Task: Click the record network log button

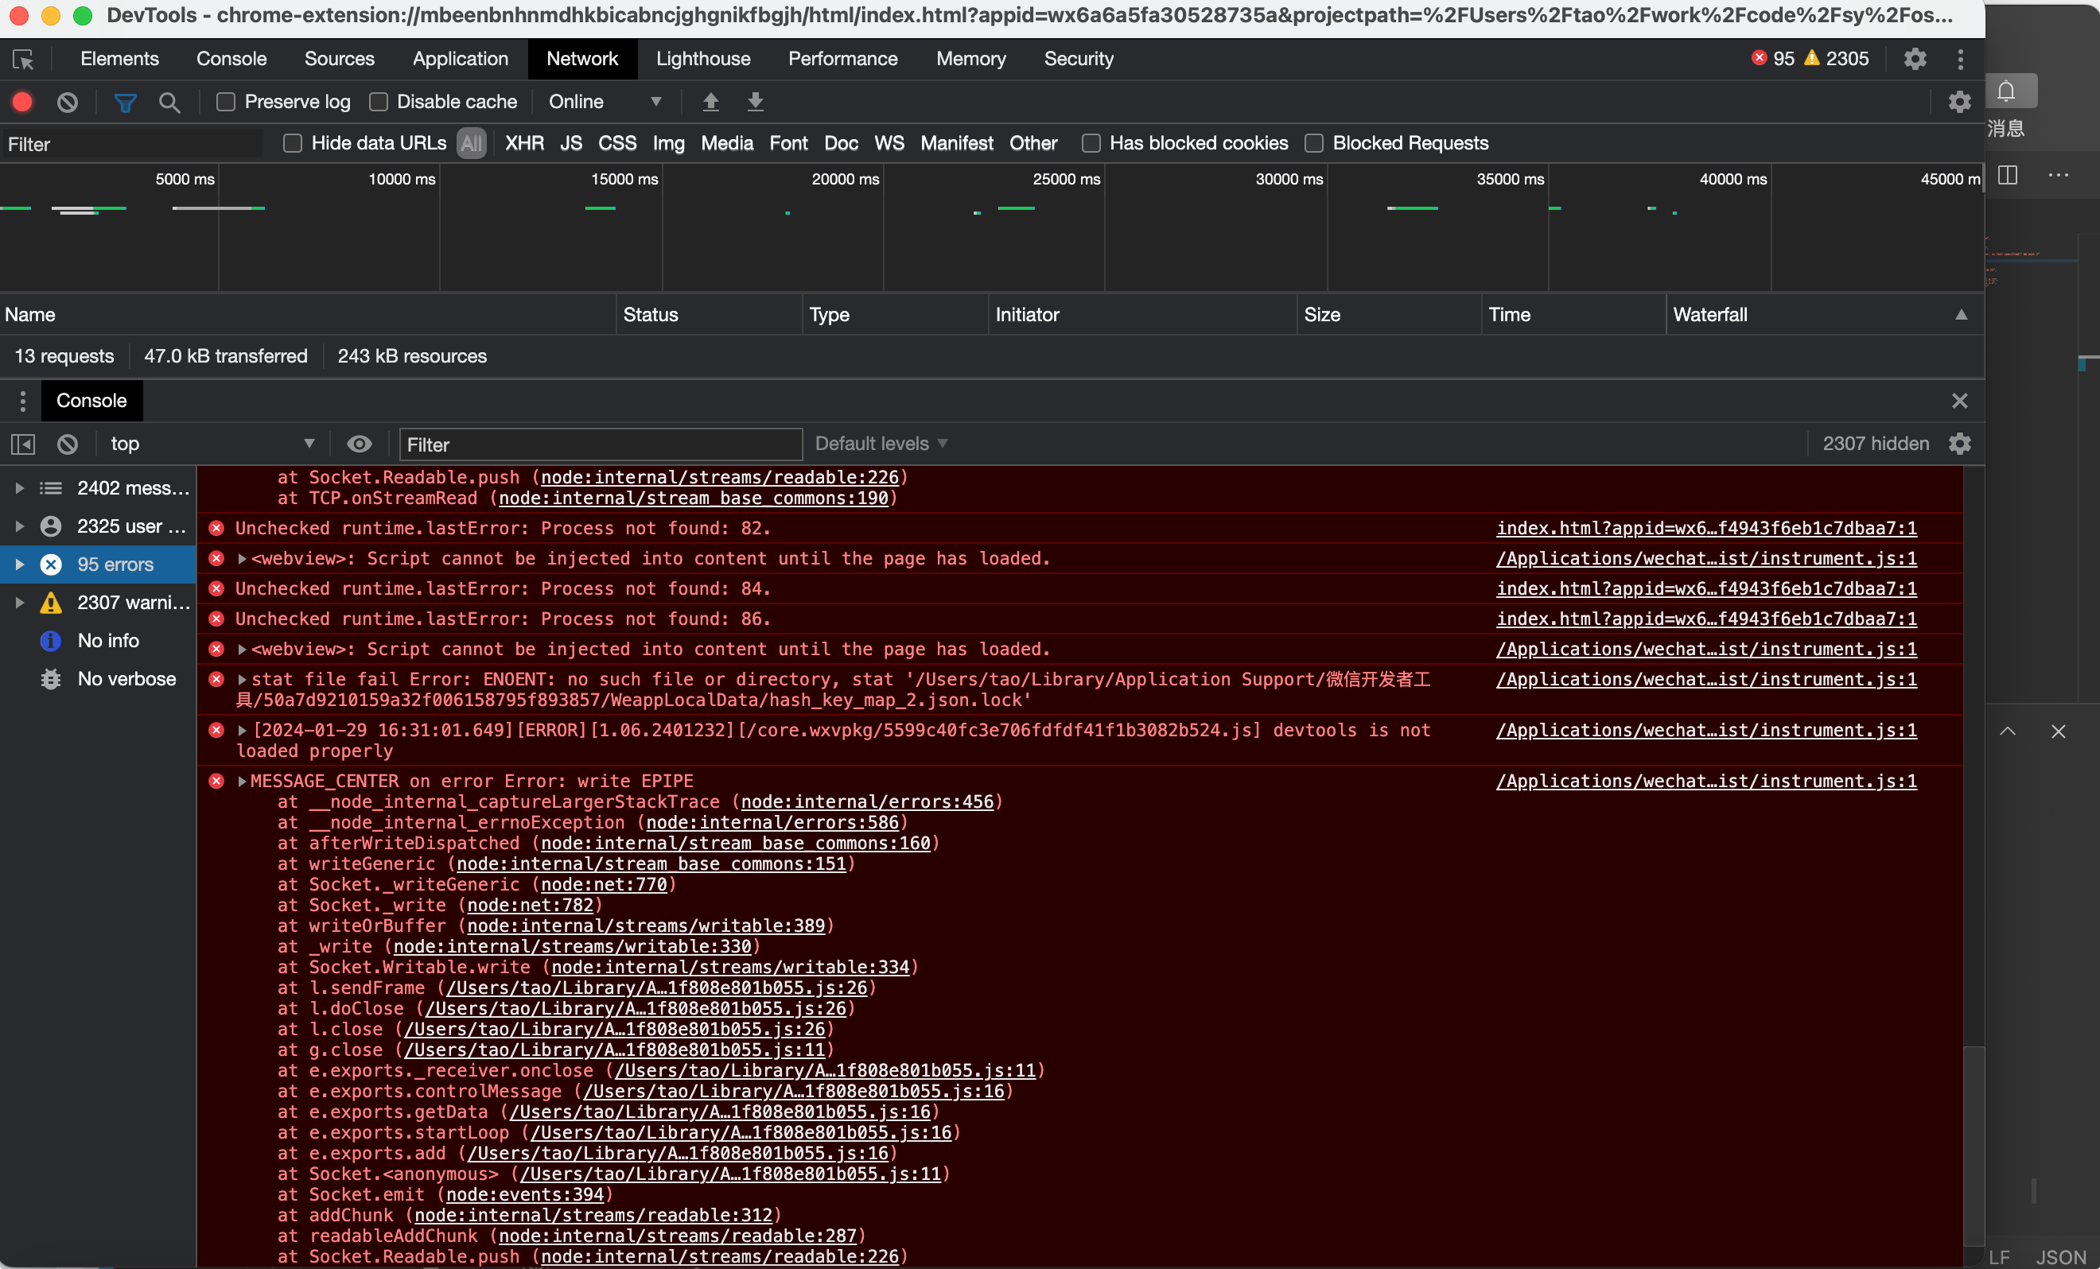Action: point(22,103)
